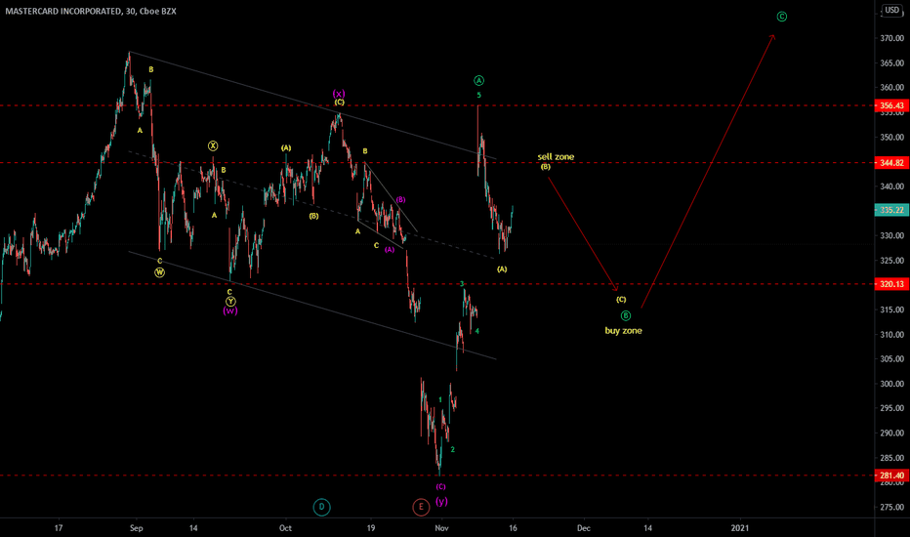
Task: Select the 344.82 red price label
Action: click(892, 163)
